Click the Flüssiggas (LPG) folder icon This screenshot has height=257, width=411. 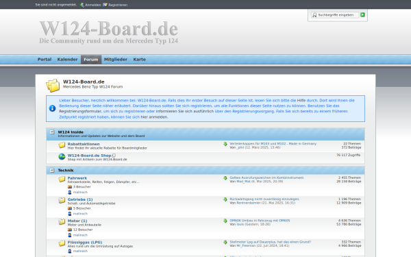click(62, 243)
